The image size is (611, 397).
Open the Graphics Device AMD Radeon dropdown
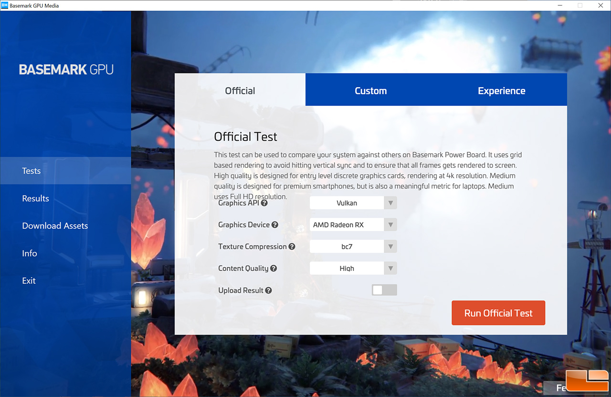[x=353, y=225]
